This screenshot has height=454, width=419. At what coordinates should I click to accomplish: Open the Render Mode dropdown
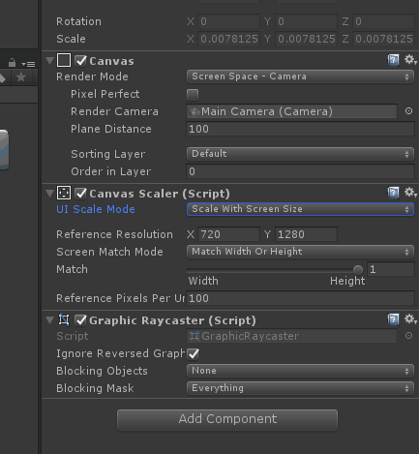pyautogui.click(x=300, y=76)
